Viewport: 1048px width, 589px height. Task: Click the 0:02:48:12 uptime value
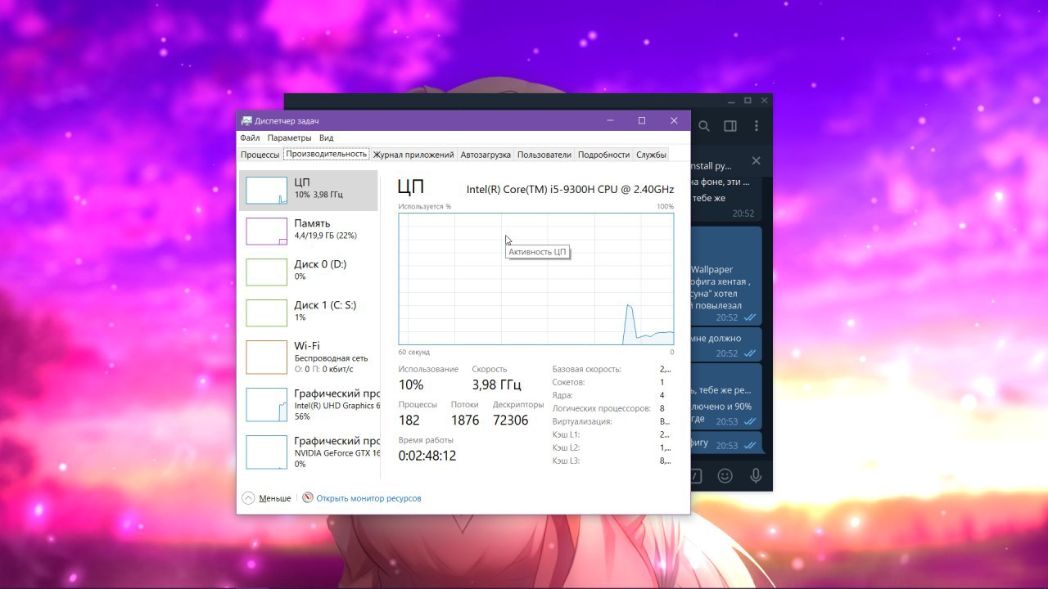(x=427, y=455)
